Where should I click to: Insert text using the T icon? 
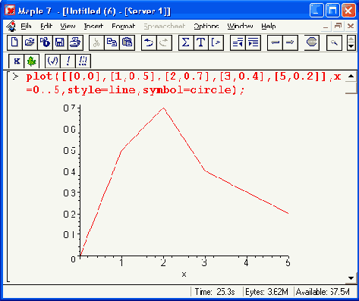click(x=201, y=42)
